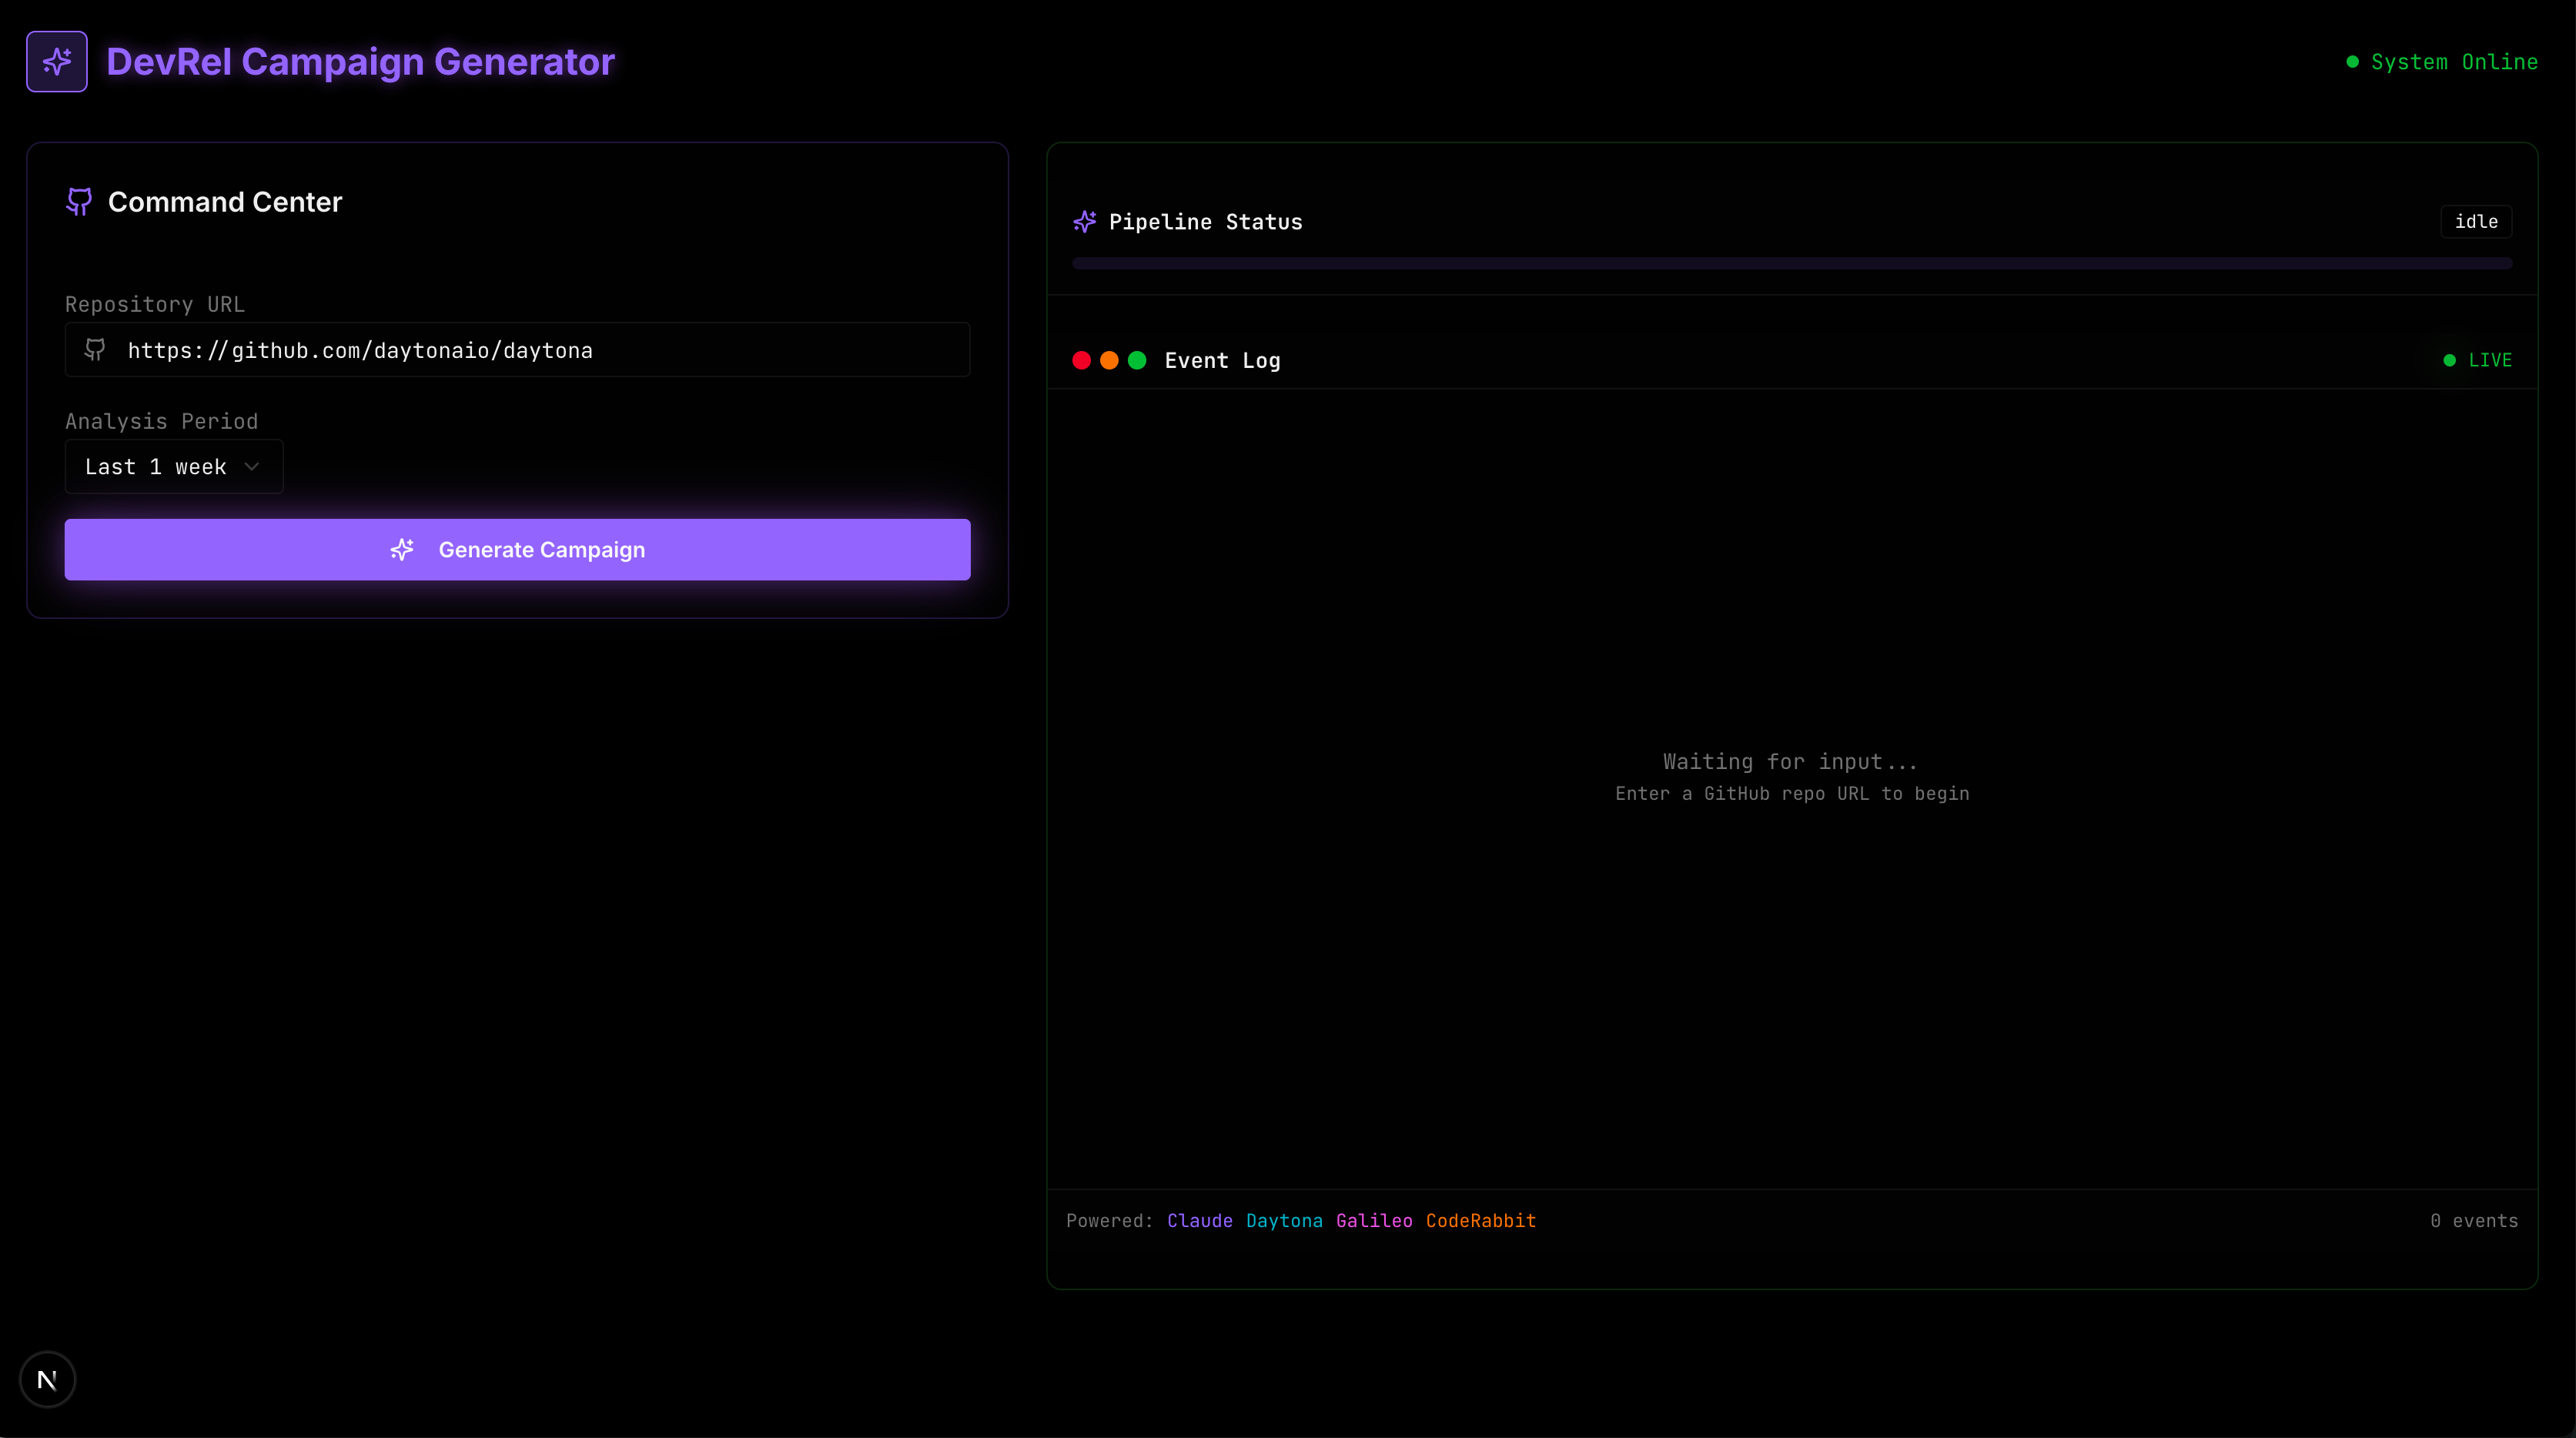Click the sparkle logo icon in header

point(57,62)
